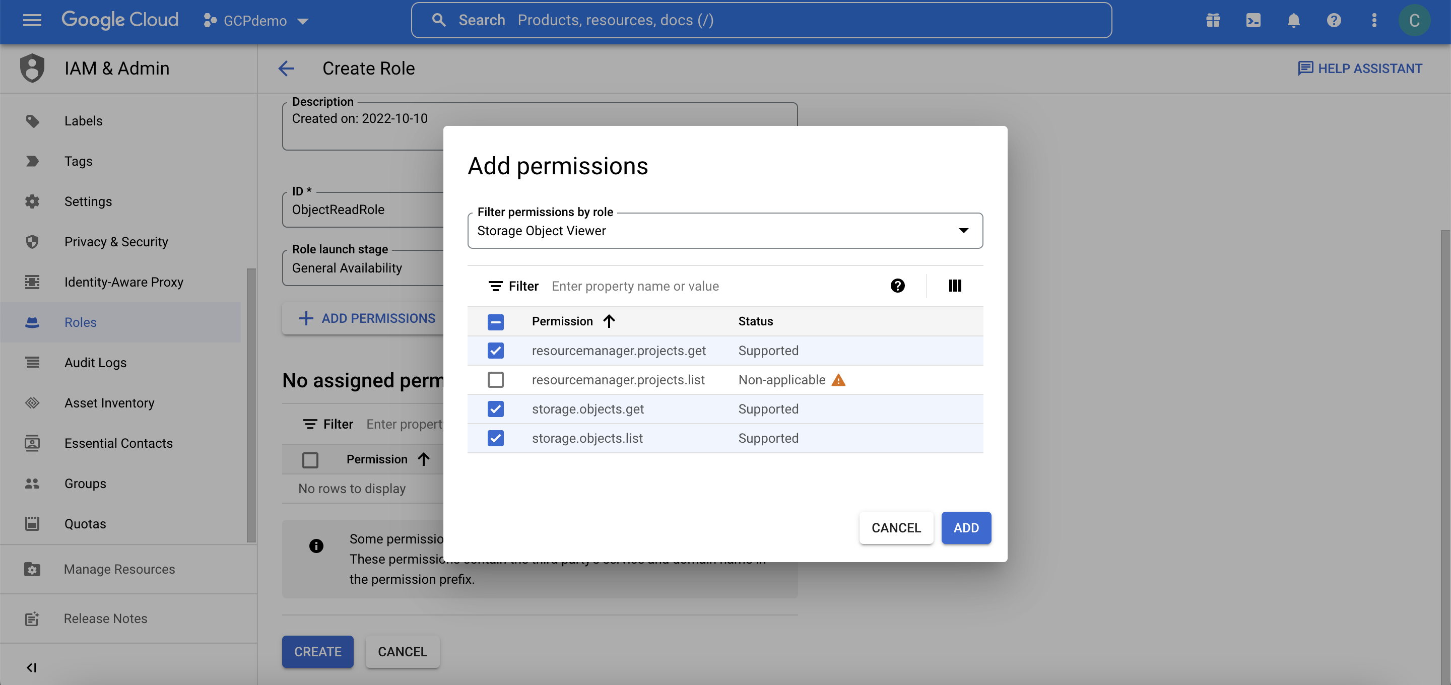The height and width of the screenshot is (685, 1451).
Task: Activate Cloud Shell from the top bar
Action: [1252, 20]
